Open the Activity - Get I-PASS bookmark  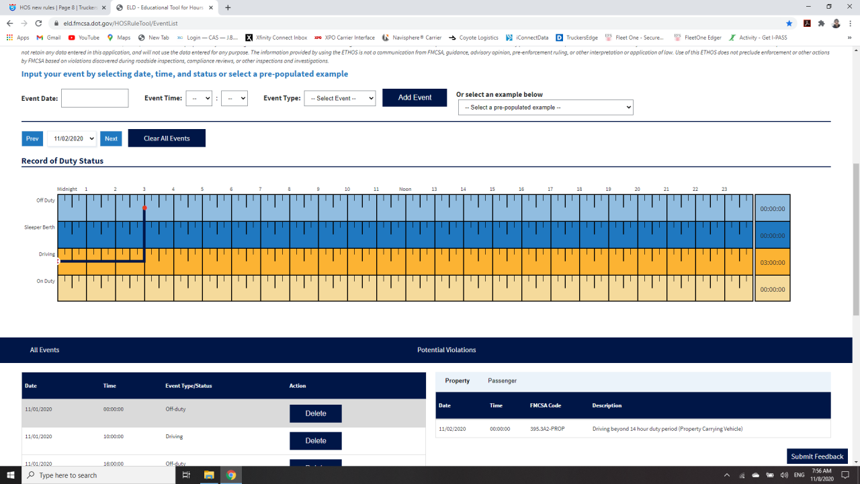758,38
